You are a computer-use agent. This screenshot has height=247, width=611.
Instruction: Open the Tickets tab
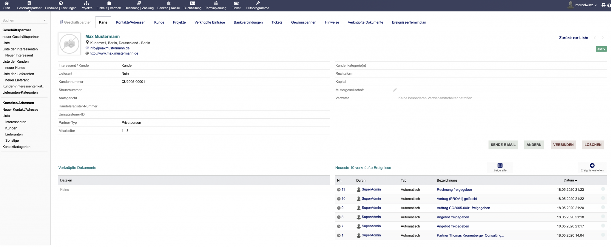coord(277,22)
